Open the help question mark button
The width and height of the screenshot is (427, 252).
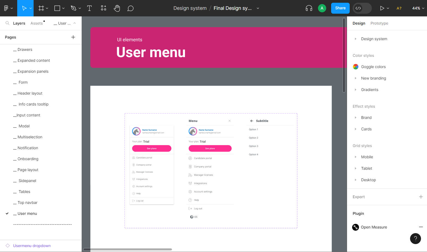(416, 238)
